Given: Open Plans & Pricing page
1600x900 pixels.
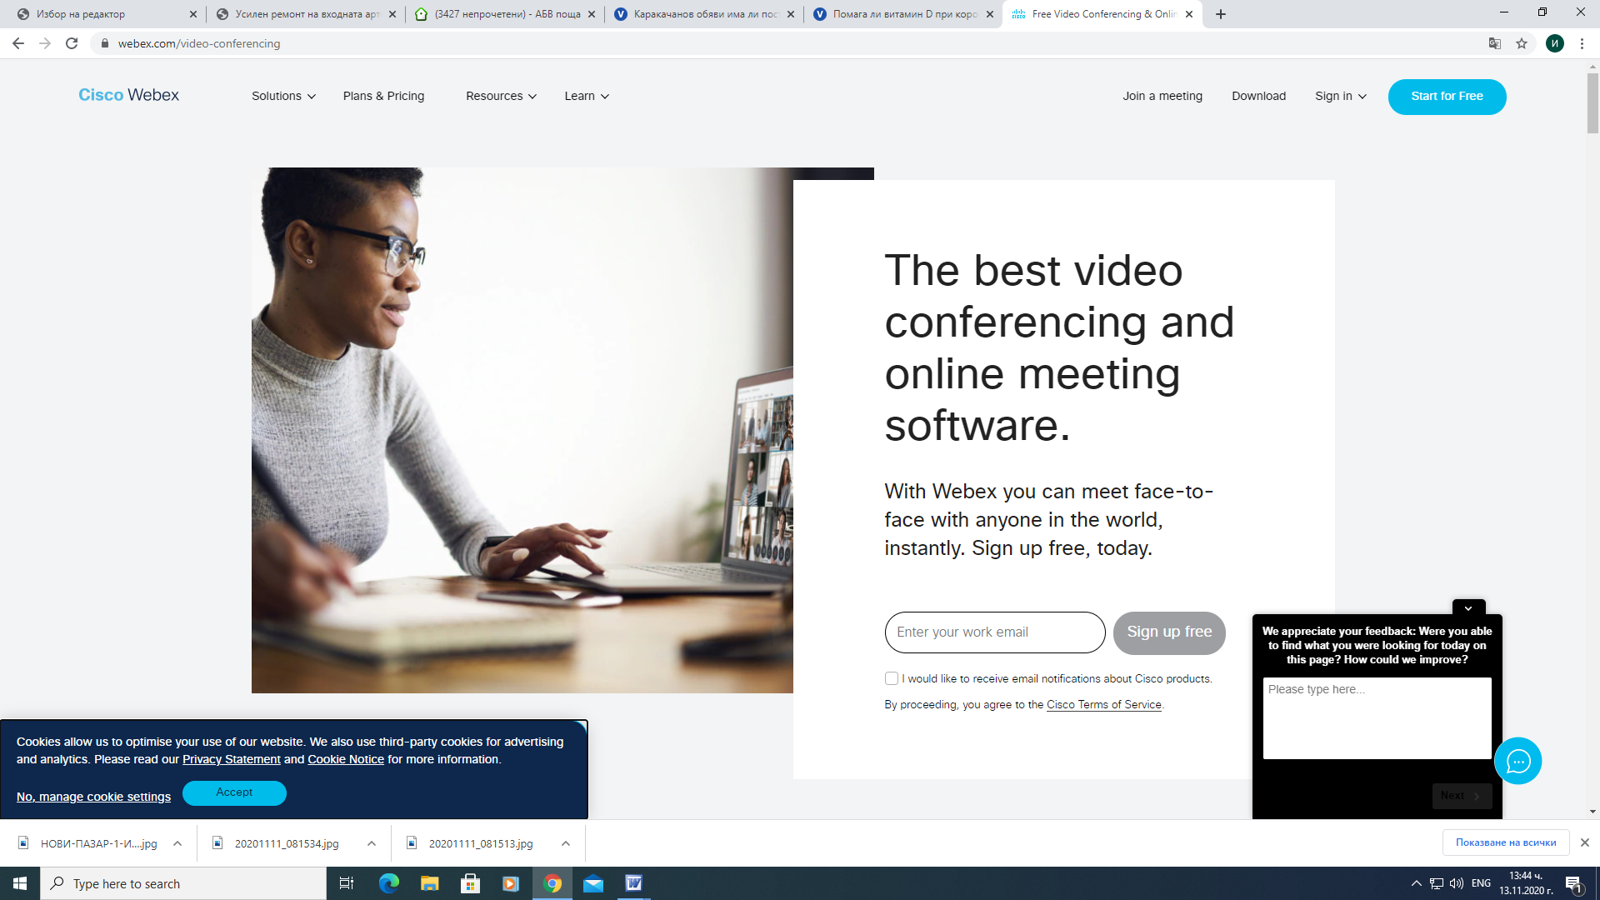Looking at the screenshot, I should [383, 96].
